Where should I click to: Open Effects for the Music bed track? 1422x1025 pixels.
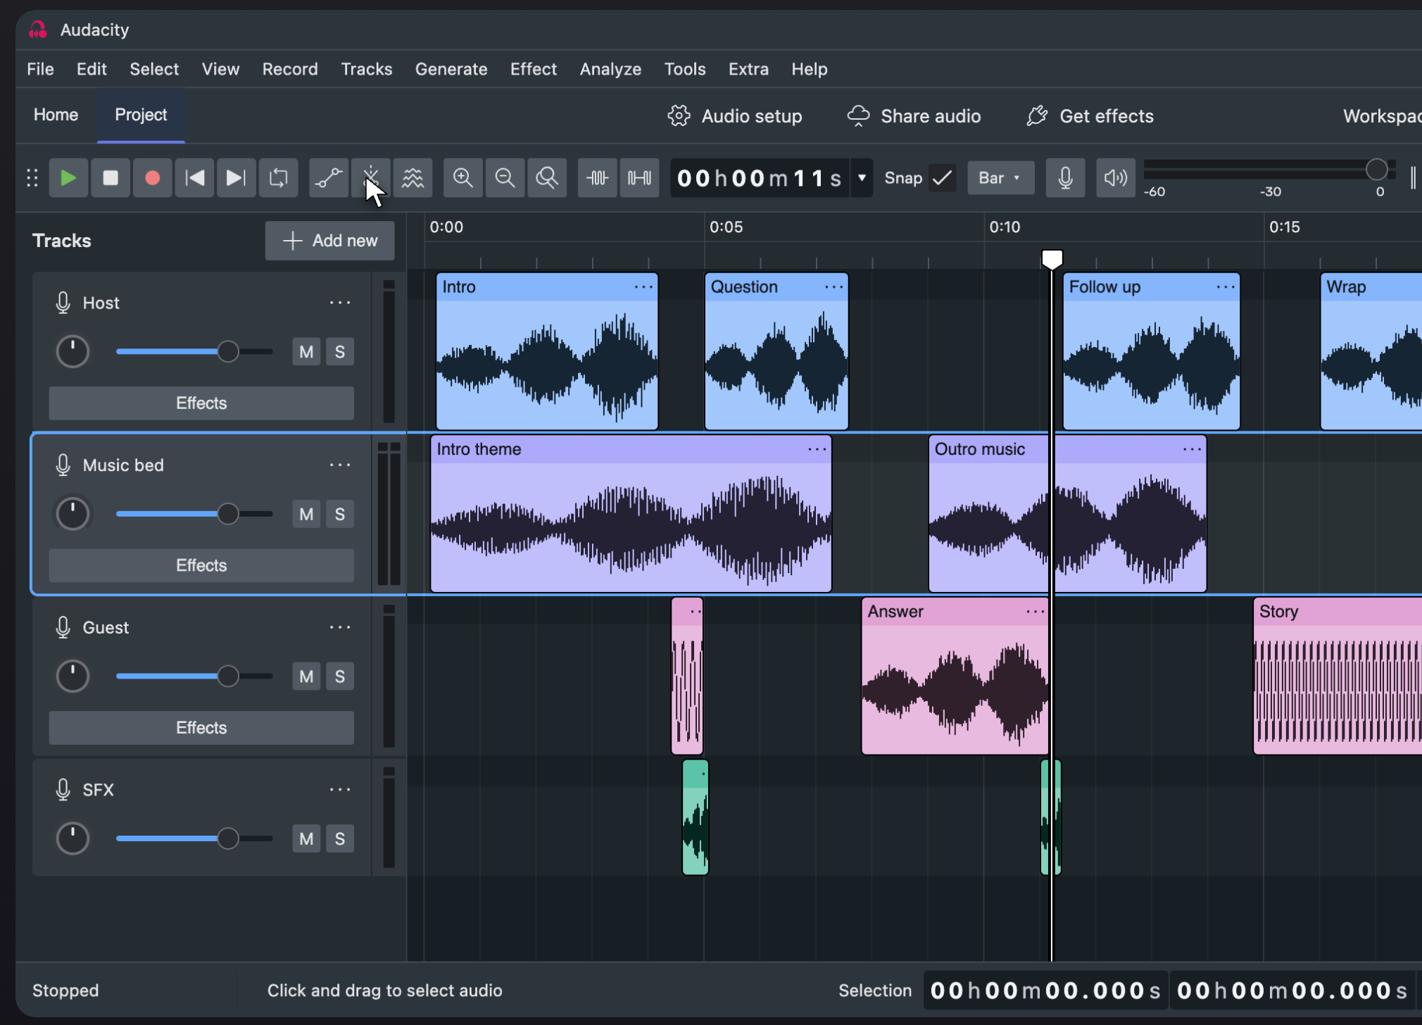pos(201,565)
